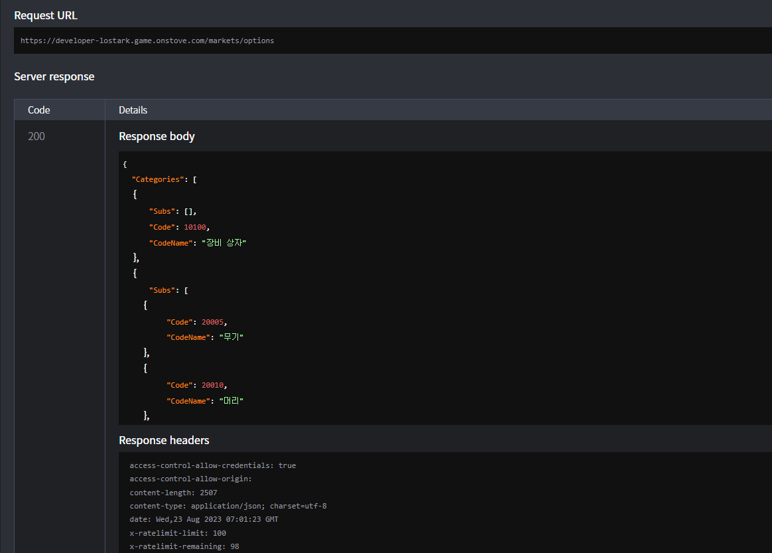Click the "Subs": [ opening line
The width and height of the screenshot is (772, 553).
tap(169, 290)
